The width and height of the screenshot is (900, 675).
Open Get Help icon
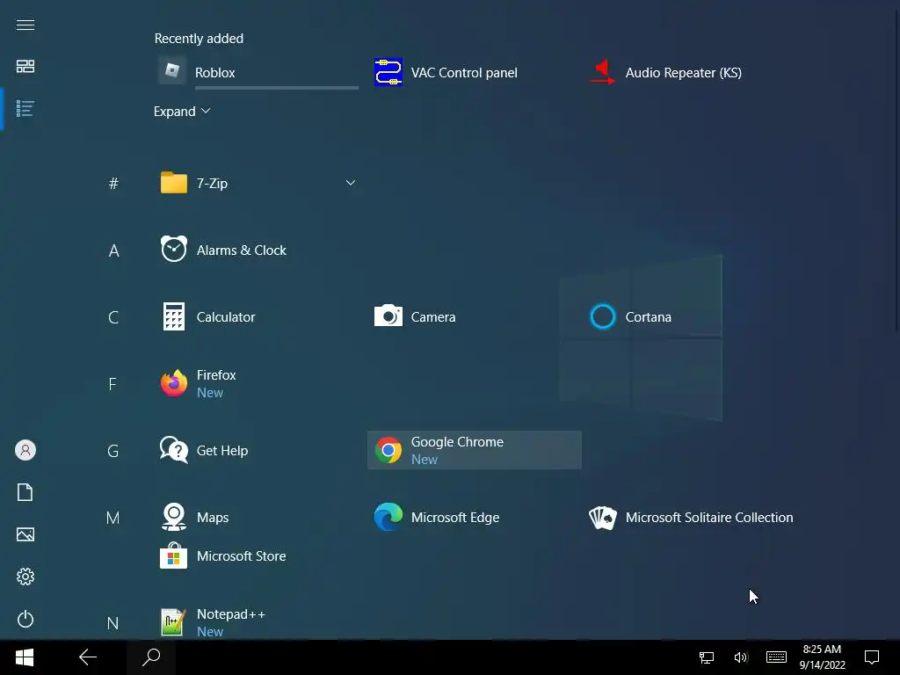tap(174, 450)
